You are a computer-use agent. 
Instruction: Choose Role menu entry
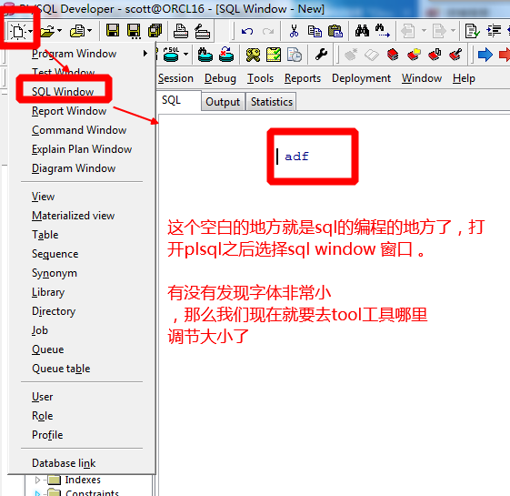click(x=43, y=416)
